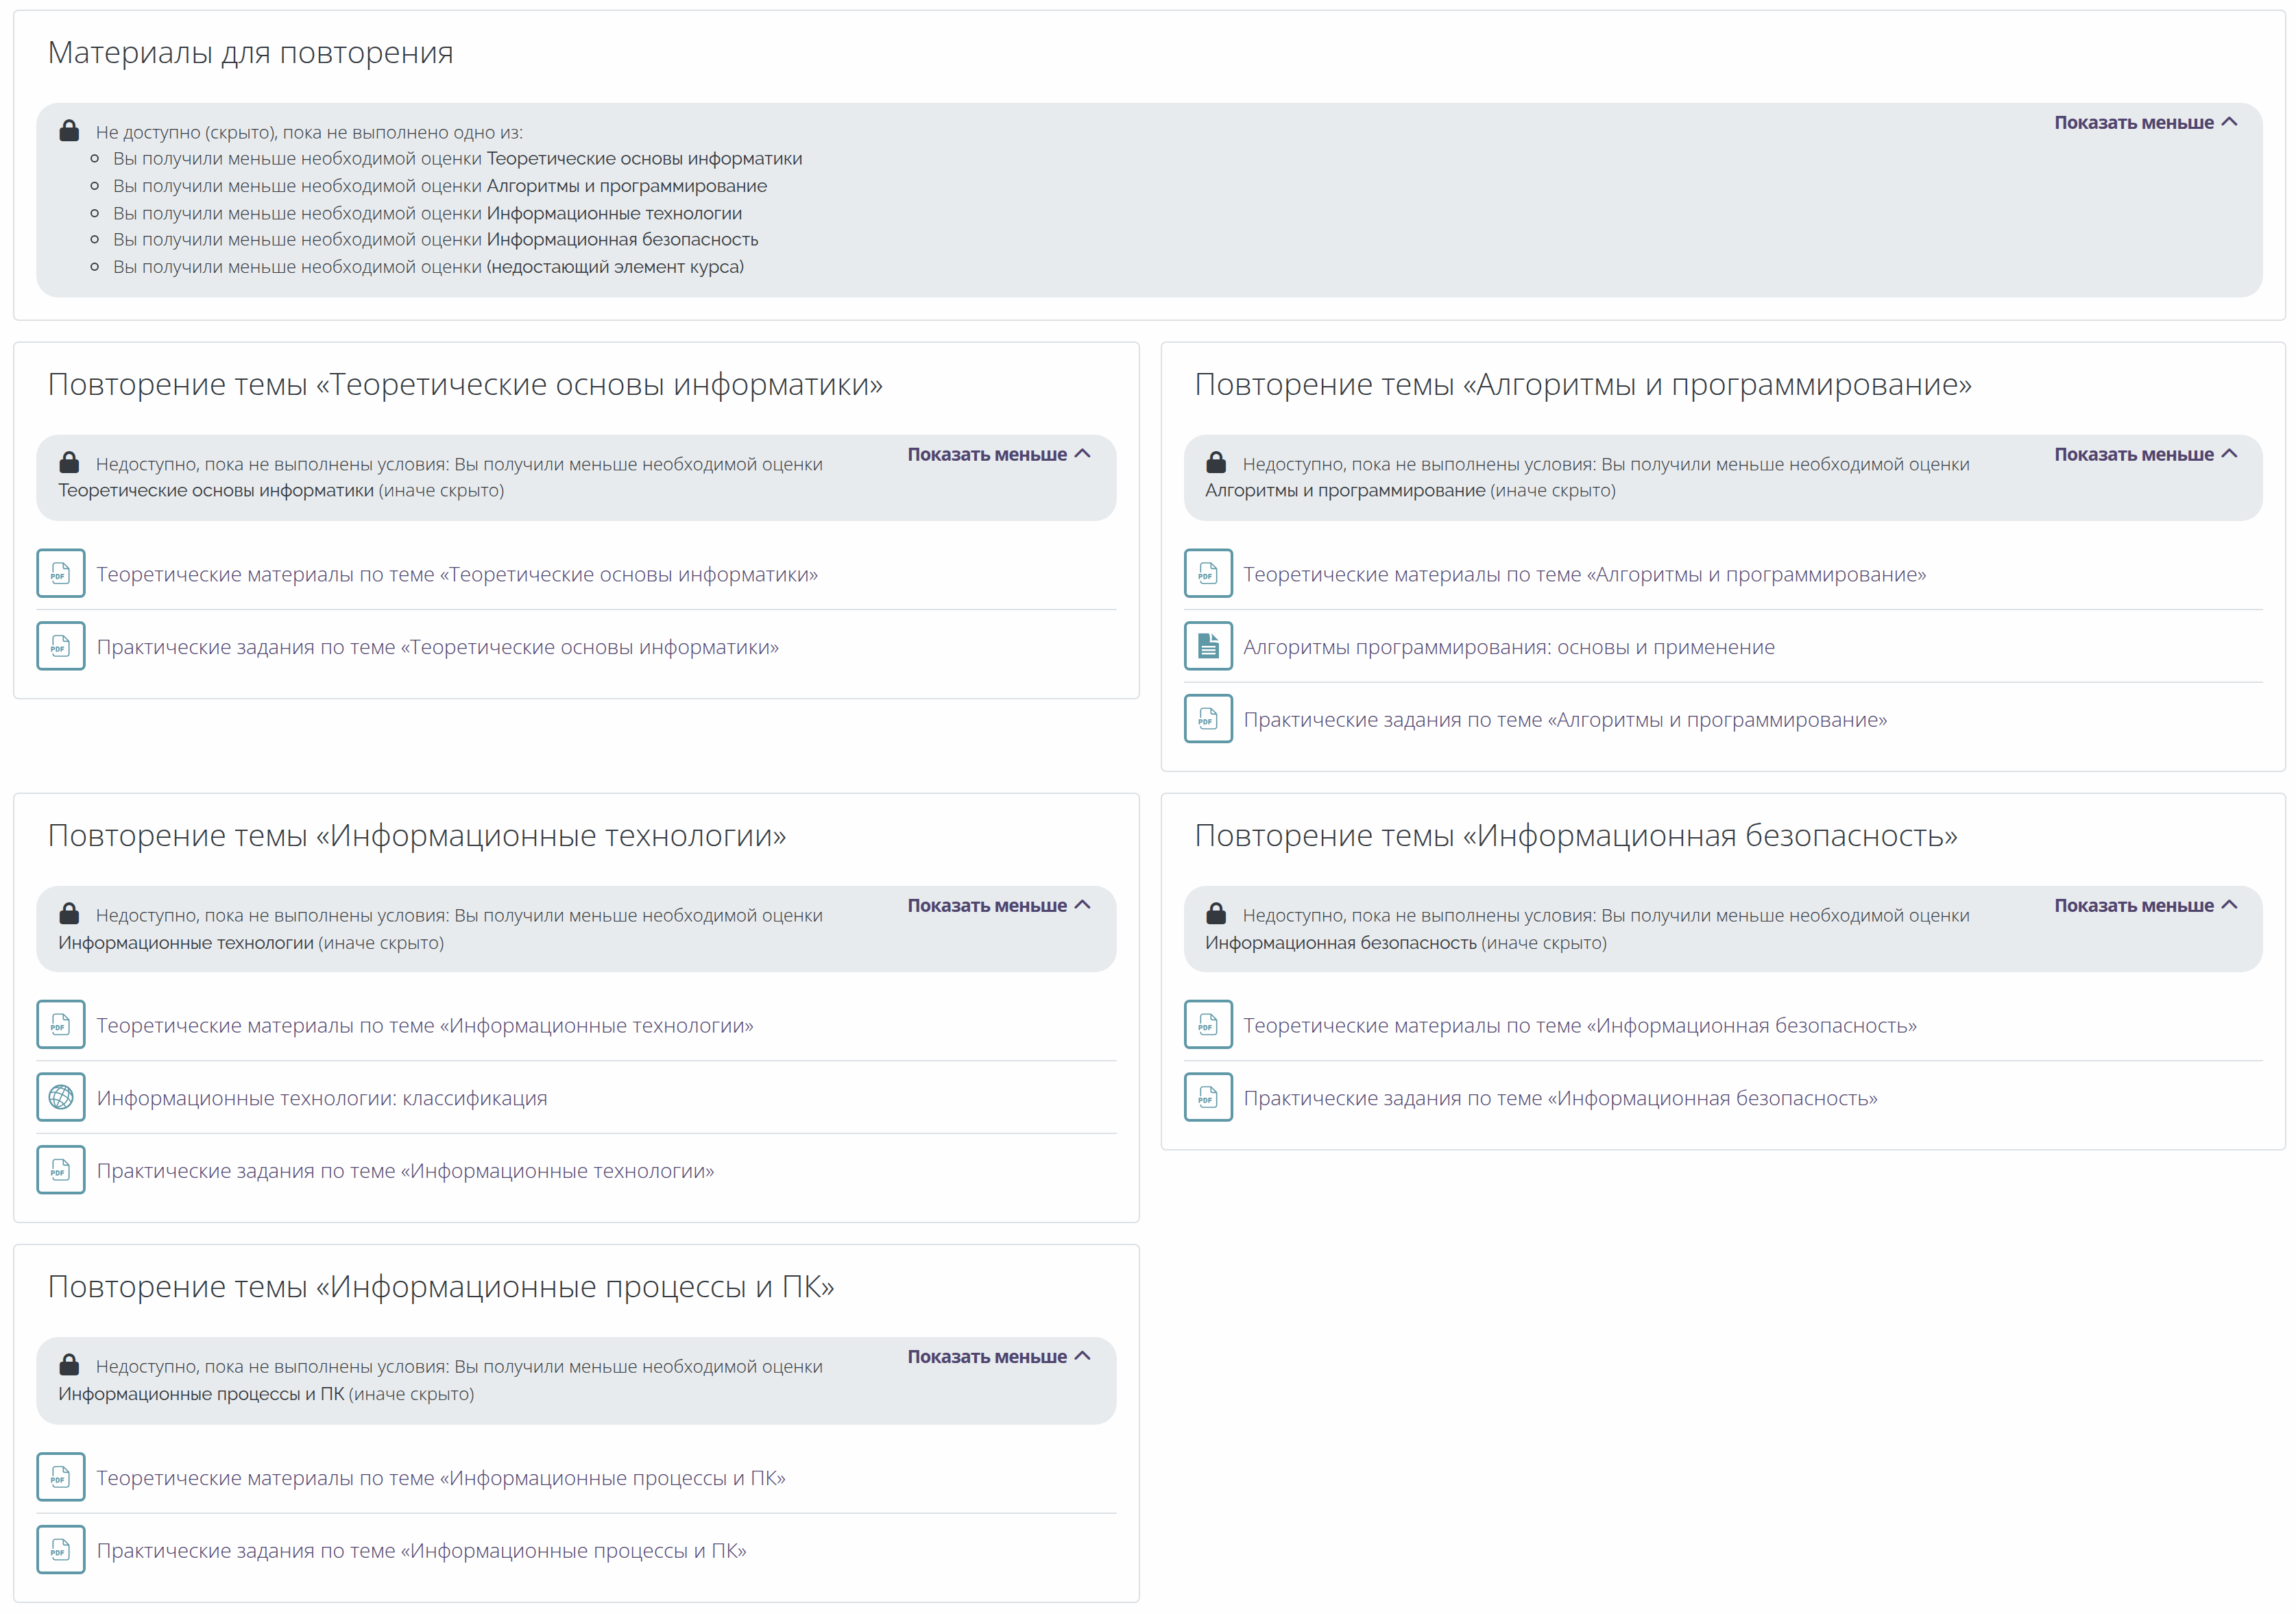
Task: Click page icon next to «Алгоритмы программирования: основы и применение»
Action: coord(1208,647)
